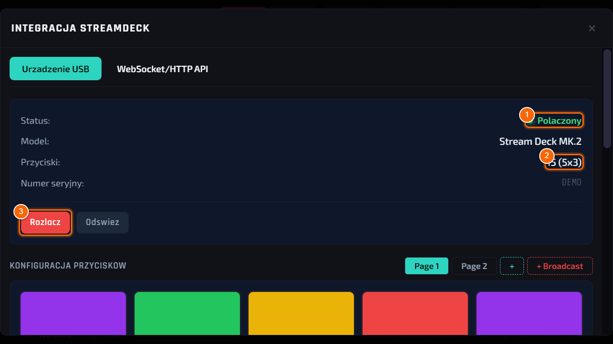Switch to Page 2

[x=474, y=266]
